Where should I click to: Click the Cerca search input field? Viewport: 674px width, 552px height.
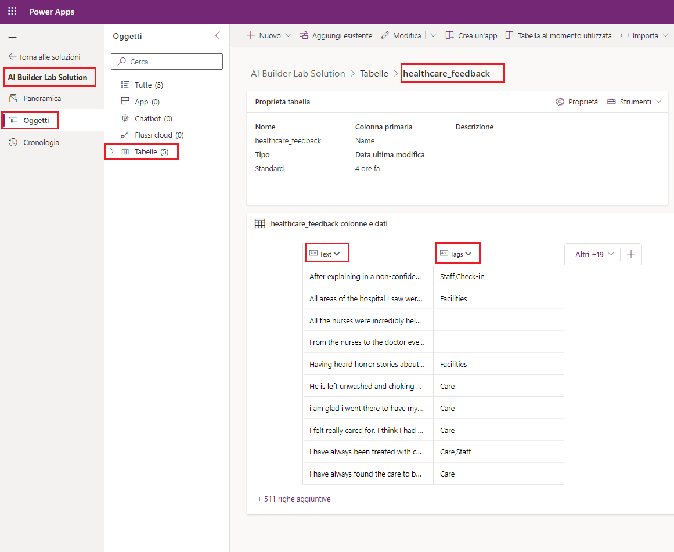coord(167,62)
